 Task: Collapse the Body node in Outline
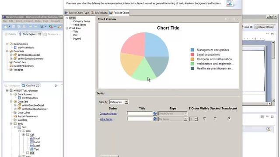coord(11,123)
